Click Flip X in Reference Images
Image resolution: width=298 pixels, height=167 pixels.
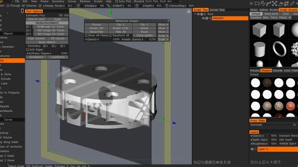(x=120, y=25)
